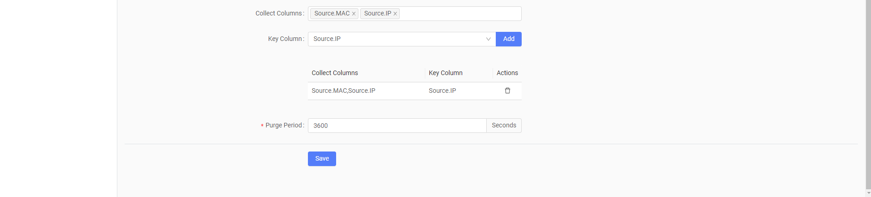This screenshot has height=197, width=871.
Task: Click the Add button
Action: click(x=509, y=39)
